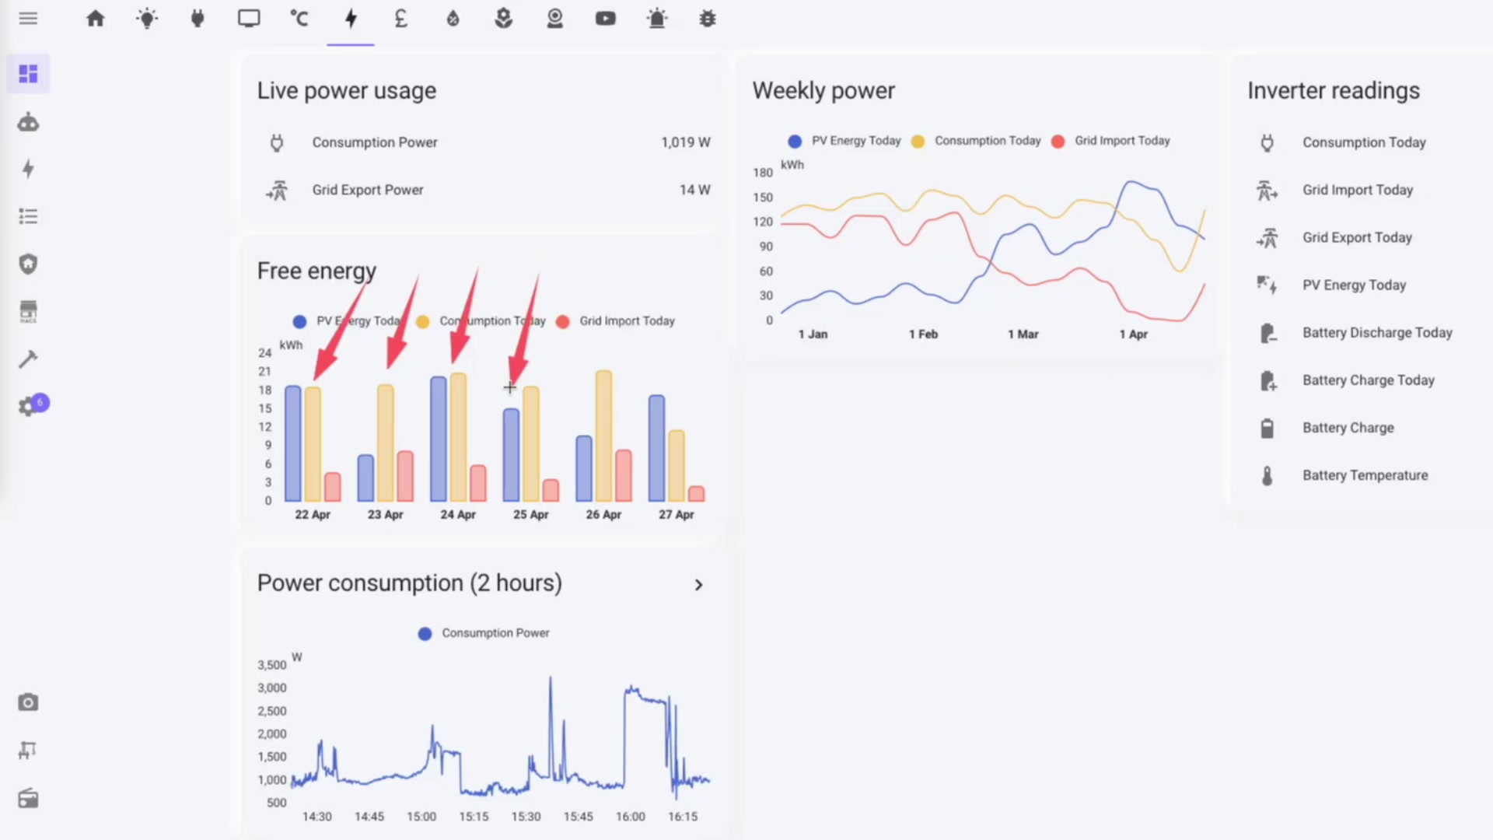1493x840 pixels.
Task: Open the HACS store from the sidebar
Action: (28, 311)
